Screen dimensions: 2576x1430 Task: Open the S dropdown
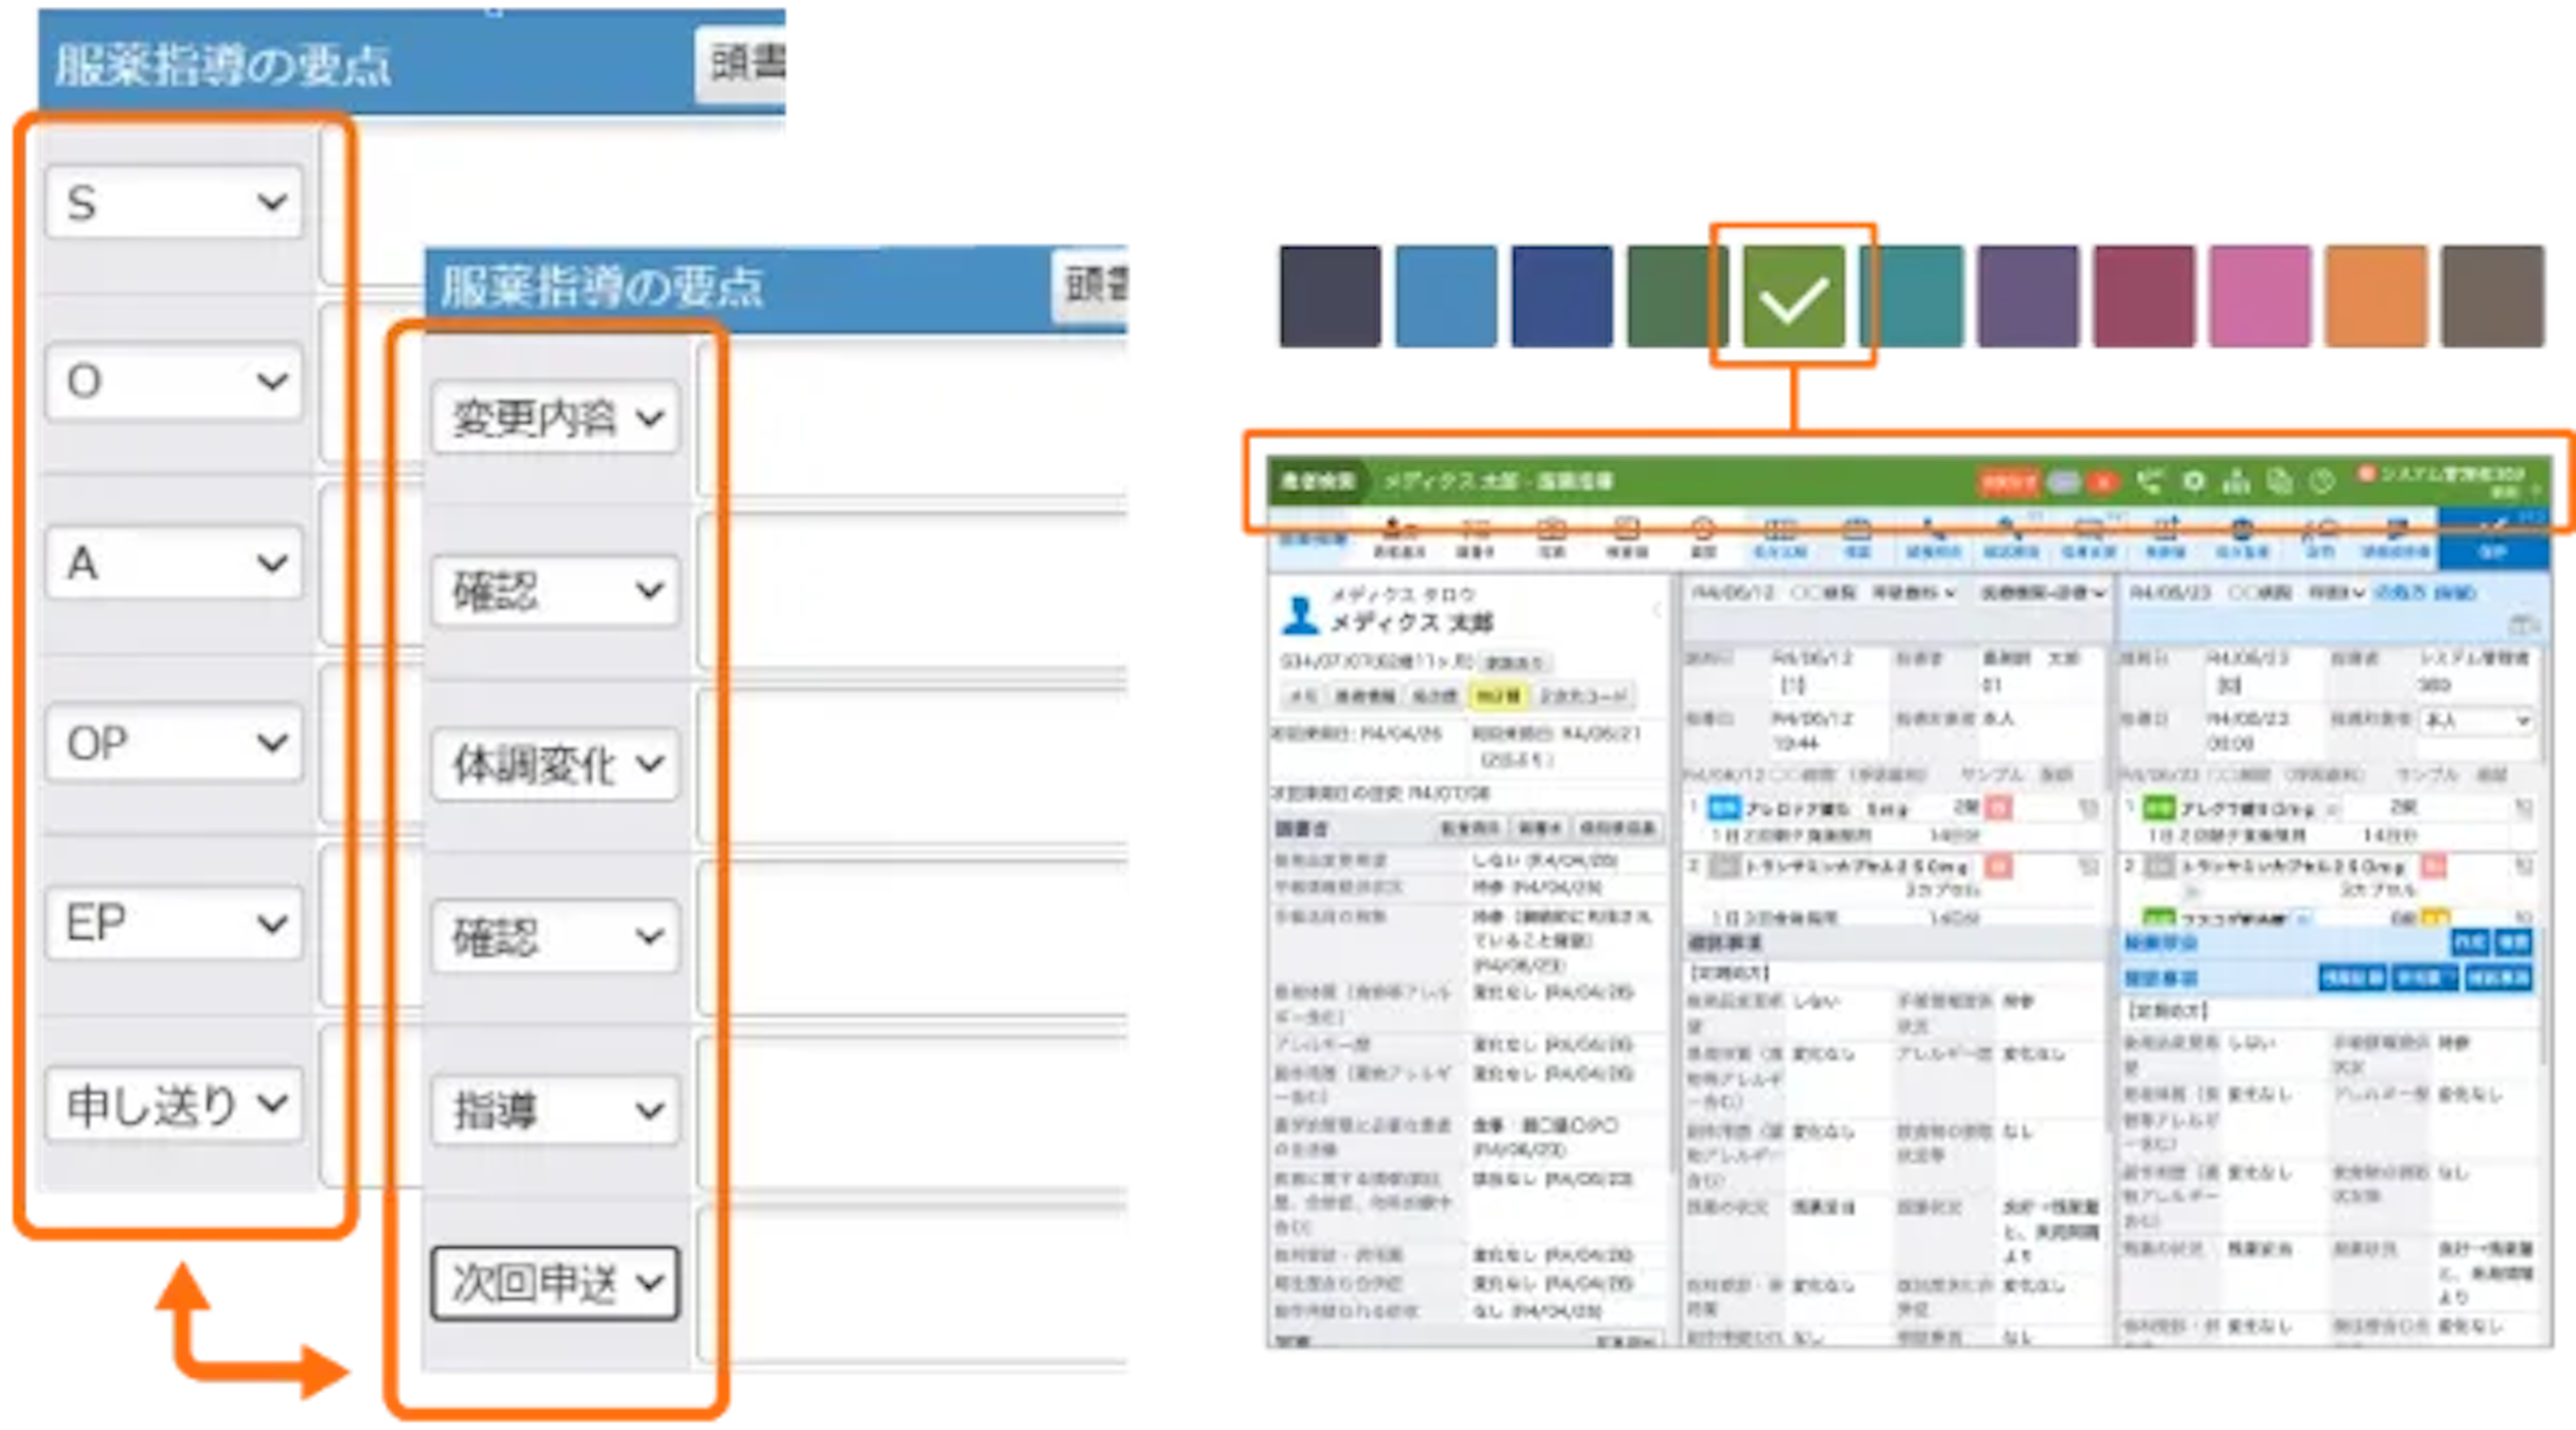coord(174,203)
